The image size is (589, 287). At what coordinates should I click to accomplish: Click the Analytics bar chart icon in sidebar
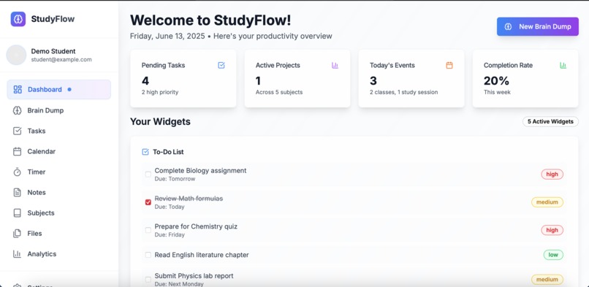point(18,254)
